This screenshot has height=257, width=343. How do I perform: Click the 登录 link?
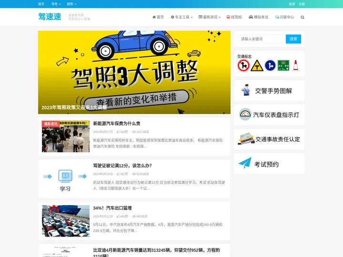point(292,4)
